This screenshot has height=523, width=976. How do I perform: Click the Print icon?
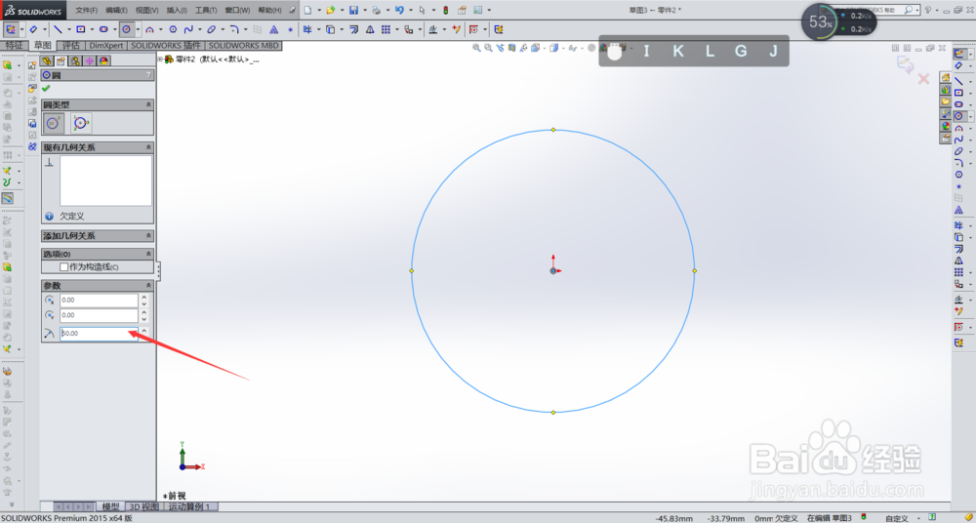click(377, 10)
